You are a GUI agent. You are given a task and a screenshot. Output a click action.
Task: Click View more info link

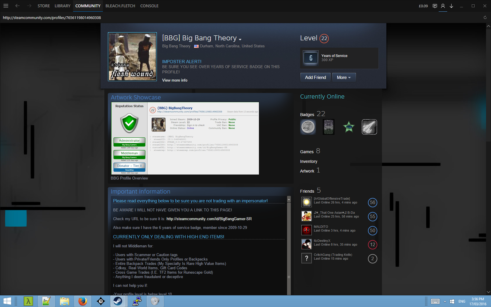(x=175, y=80)
